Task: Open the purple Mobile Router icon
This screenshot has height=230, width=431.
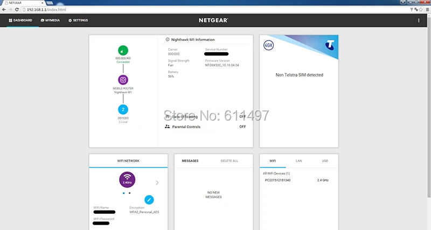Action: tap(123, 80)
